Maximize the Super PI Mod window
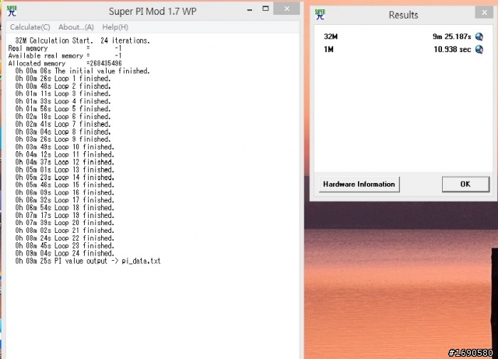Viewport: 498px width, 359px height. 265,9
